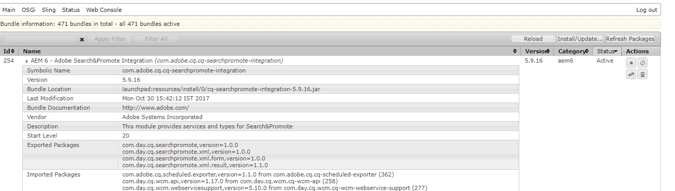Click exported package com.day.cq.searchpromote.xml.form,version=1.0.0
The height and width of the screenshot is (191, 675).
click(x=193, y=158)
